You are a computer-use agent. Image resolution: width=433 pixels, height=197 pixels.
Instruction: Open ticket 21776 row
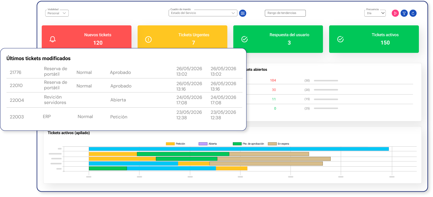(x=125, y=72)
